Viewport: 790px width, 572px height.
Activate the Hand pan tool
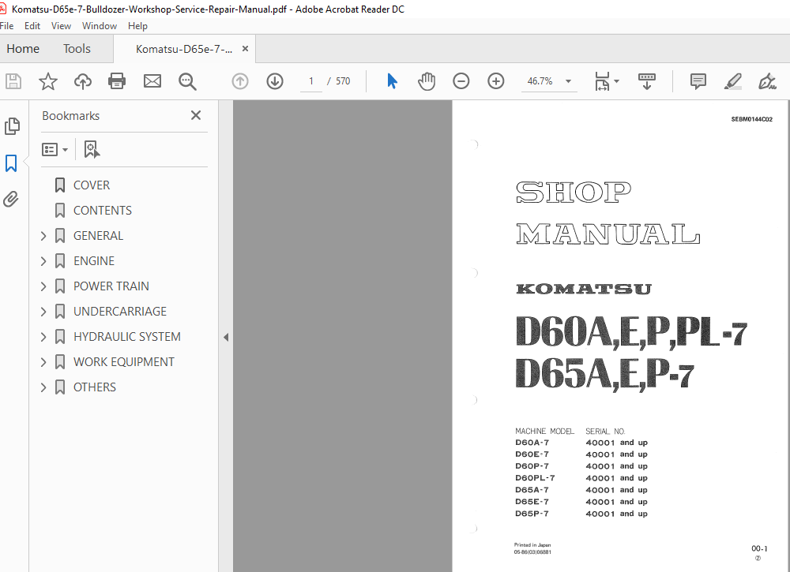click(x=427, y=81)
